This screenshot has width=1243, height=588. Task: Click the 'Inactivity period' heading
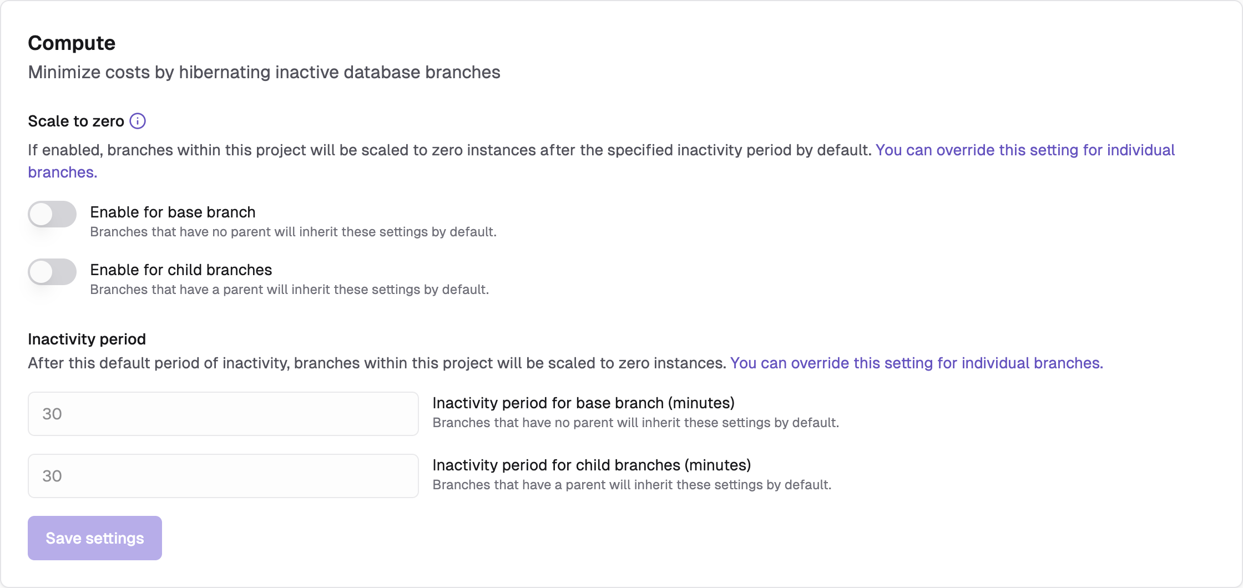(x=87, y=339)
